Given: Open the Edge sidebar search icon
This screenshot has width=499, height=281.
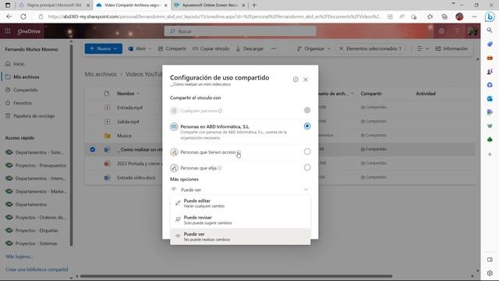Looking at the screenshot, I should (x=490, y=30).
